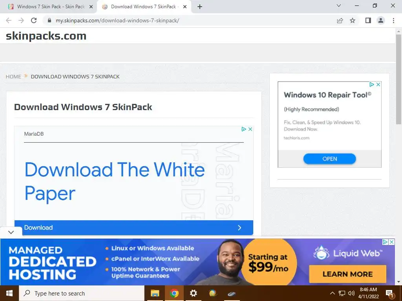Viewport: 402px width, 301px height.
Task: Click Windows 10 Repair Tool ad title
Action: coord(327,95)
